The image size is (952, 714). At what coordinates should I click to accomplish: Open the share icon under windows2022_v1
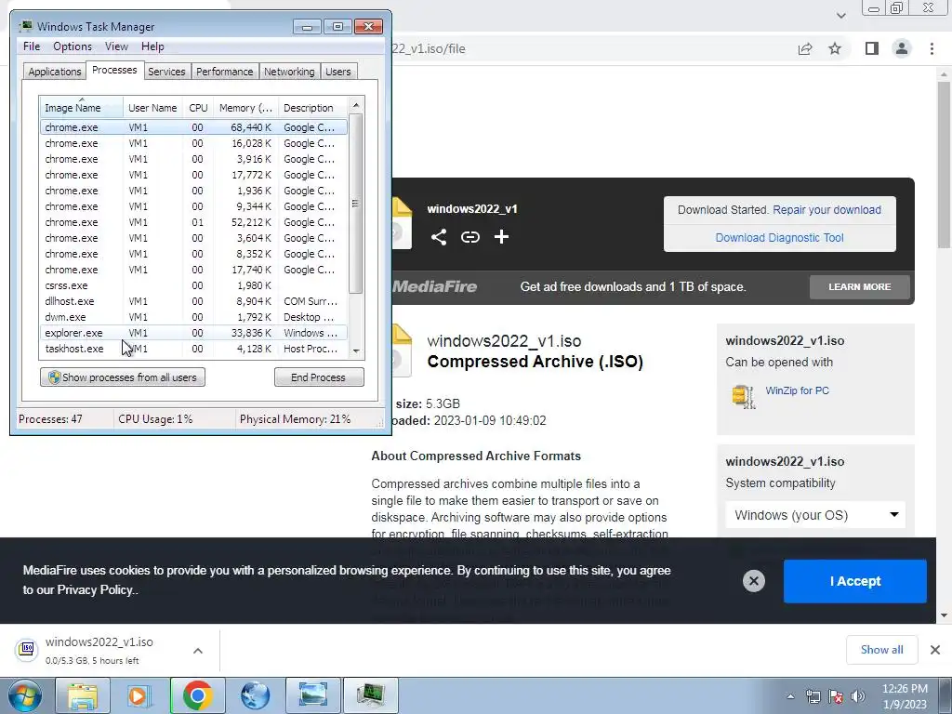click(439, 237)
